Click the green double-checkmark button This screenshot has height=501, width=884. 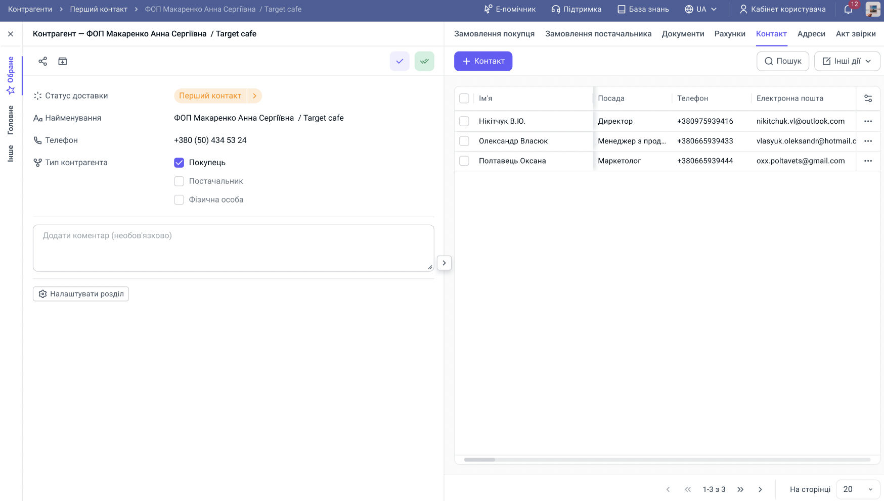424,61
